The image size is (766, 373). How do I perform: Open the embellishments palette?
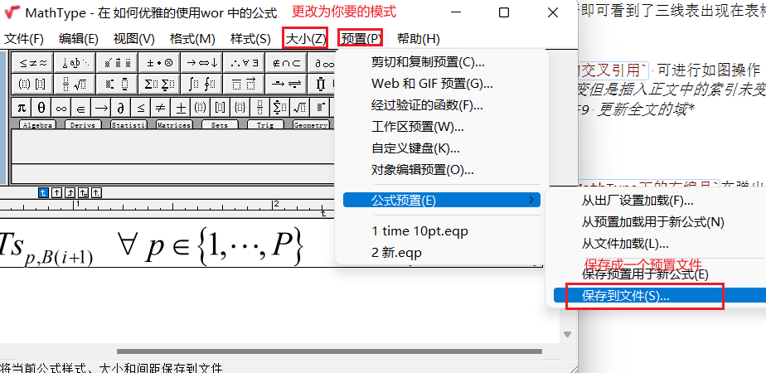[117, 62]
